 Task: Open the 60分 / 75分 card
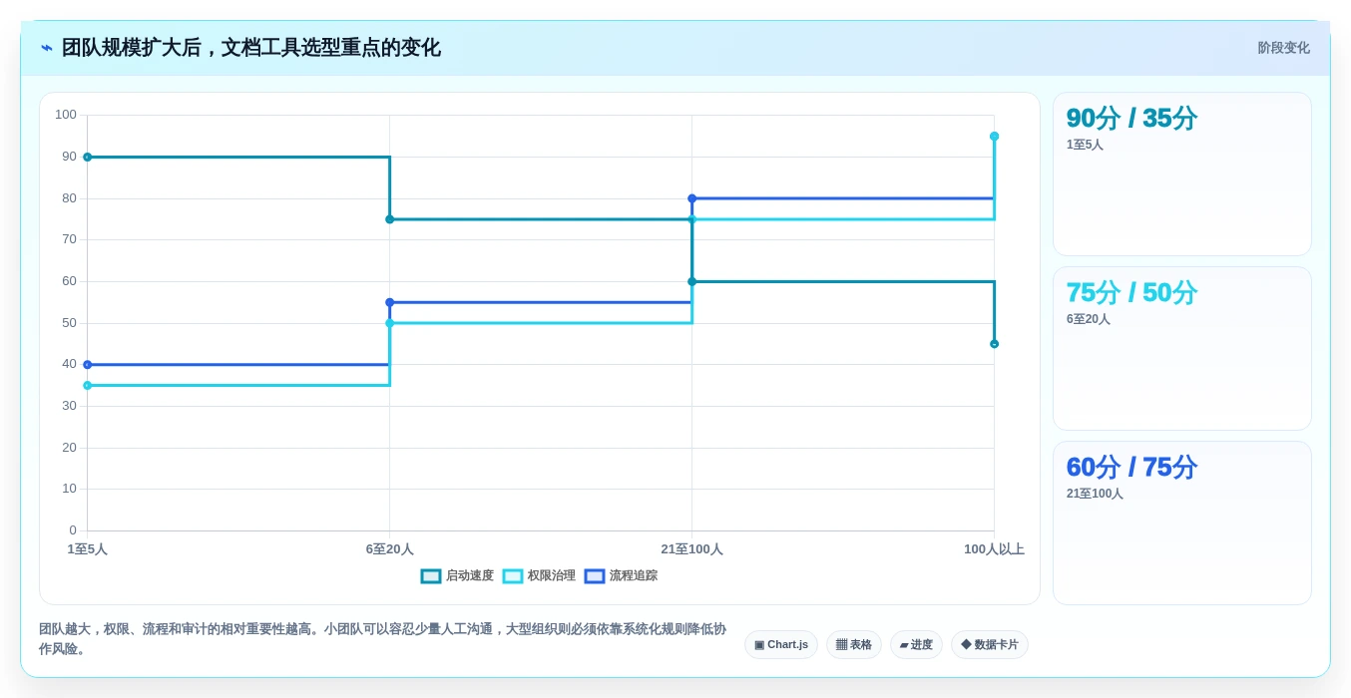pos(1182,523)
